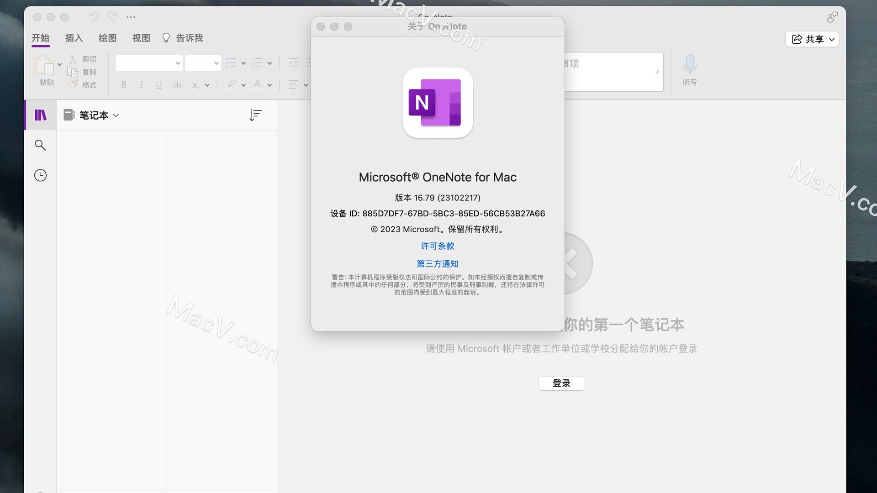Click the 复制 label
This screenshot has width=877, height=493.
tap(89, 72)
